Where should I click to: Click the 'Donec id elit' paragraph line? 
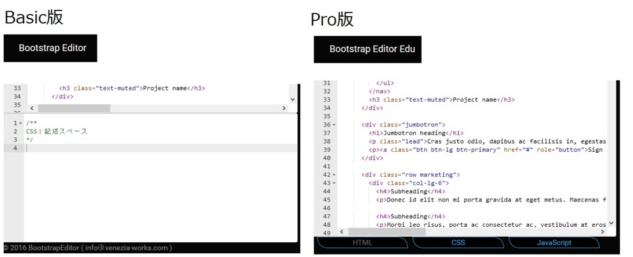pyautogui.click(x=491, y=200)
